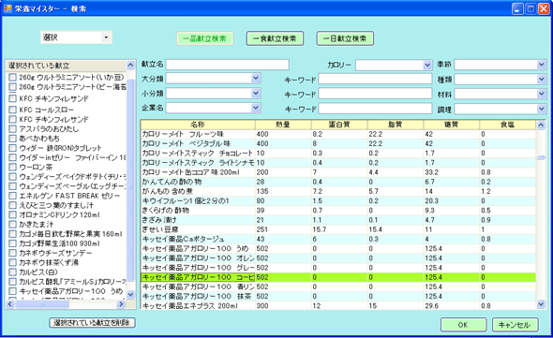Expand the 材料 dropdown
Viewport: 553px width, 338px height.
point(542,95)
